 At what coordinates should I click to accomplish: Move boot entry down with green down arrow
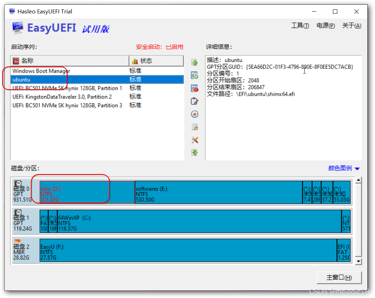(x=195, y=153)
